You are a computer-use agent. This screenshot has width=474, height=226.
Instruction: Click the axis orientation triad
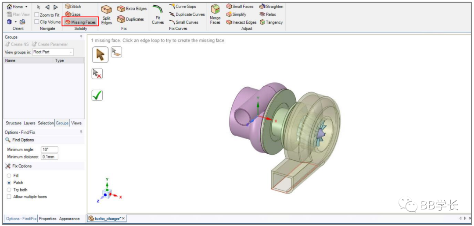tap(108, 190)
